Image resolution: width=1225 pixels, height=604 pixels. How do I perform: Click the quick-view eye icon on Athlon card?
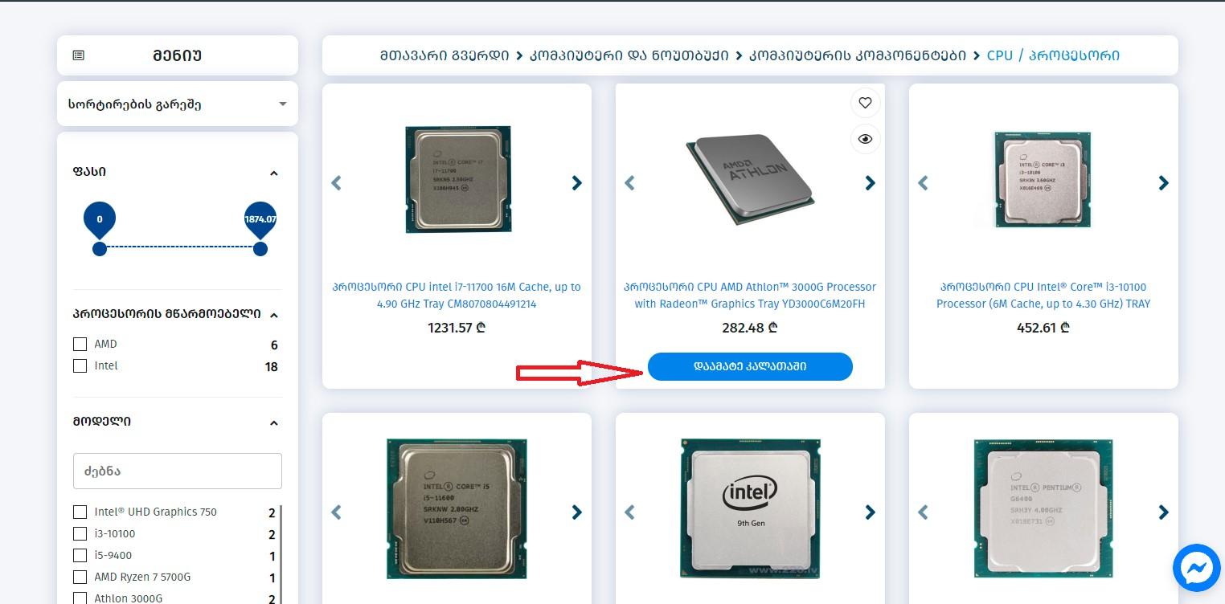click(x=865, y=139)
